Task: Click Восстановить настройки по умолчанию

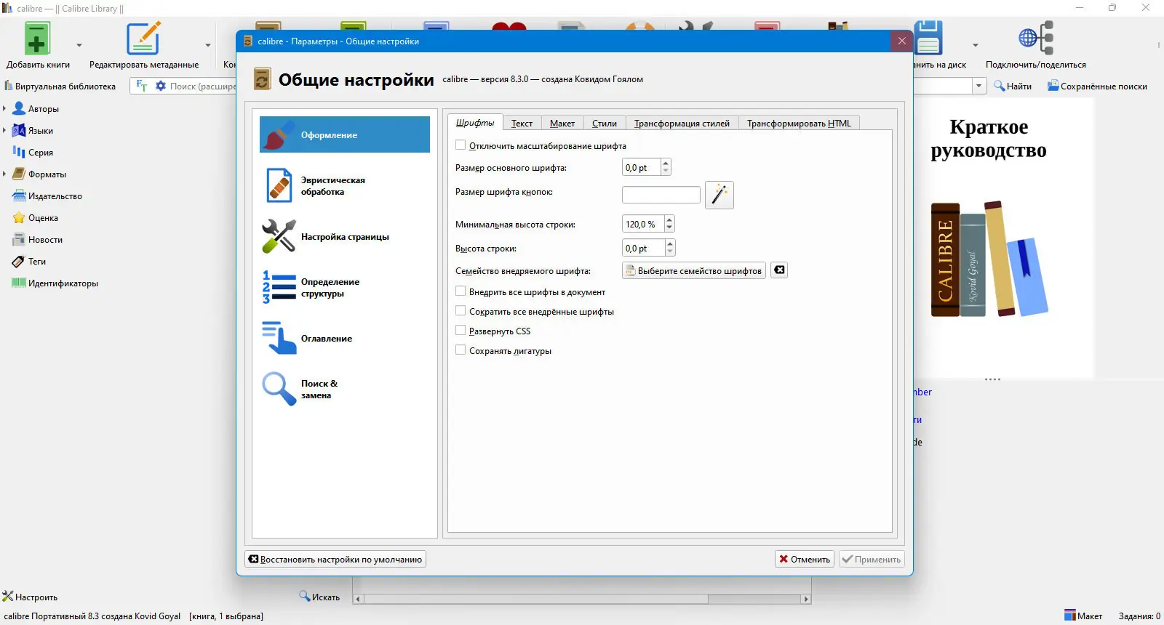Action: coord(335,559)
